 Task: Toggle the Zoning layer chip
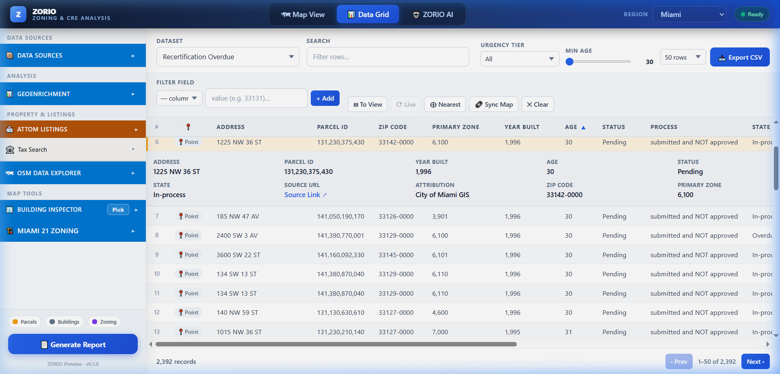104,322
